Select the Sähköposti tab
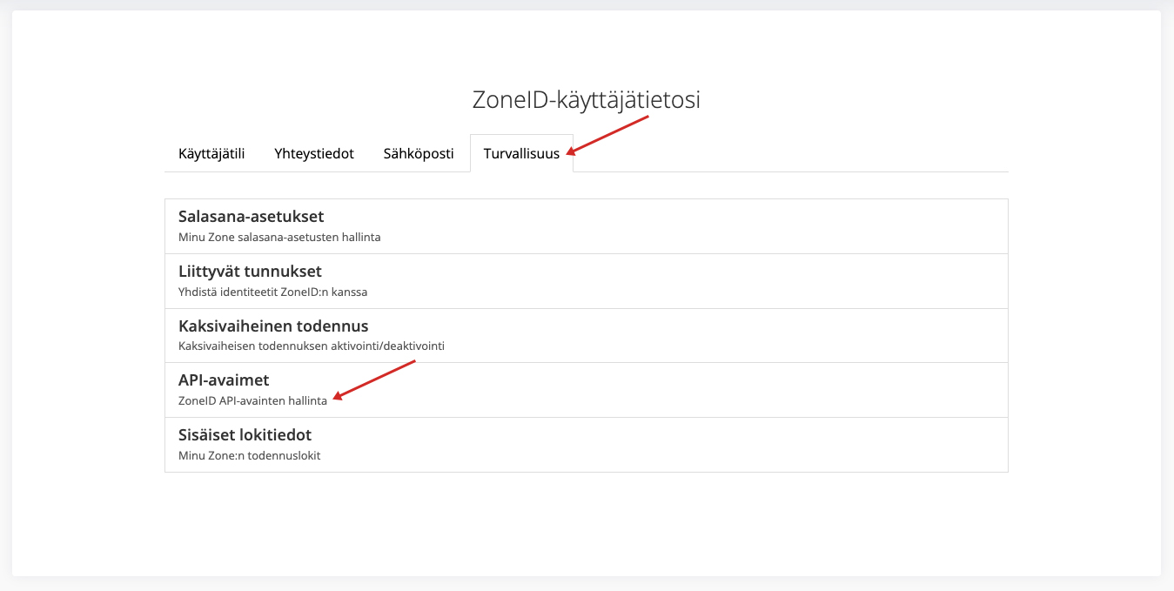1174x591 pixels. point(419,153)
